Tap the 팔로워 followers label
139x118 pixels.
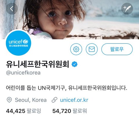tap(80, 111)
